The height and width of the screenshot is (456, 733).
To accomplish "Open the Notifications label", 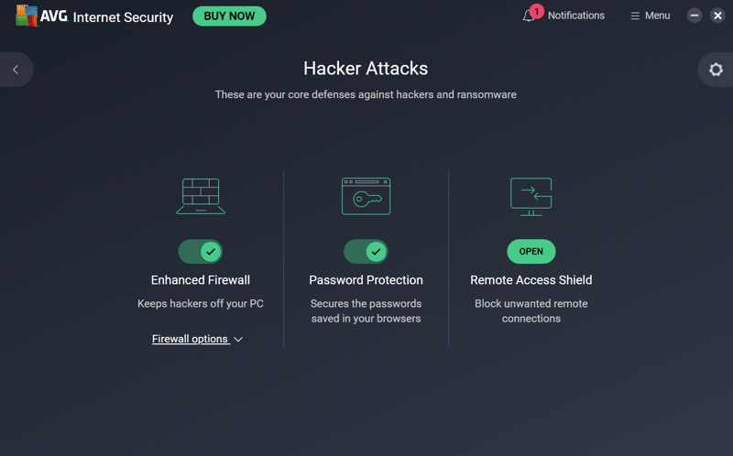I will pyautogui.click(x=576, y=16).
